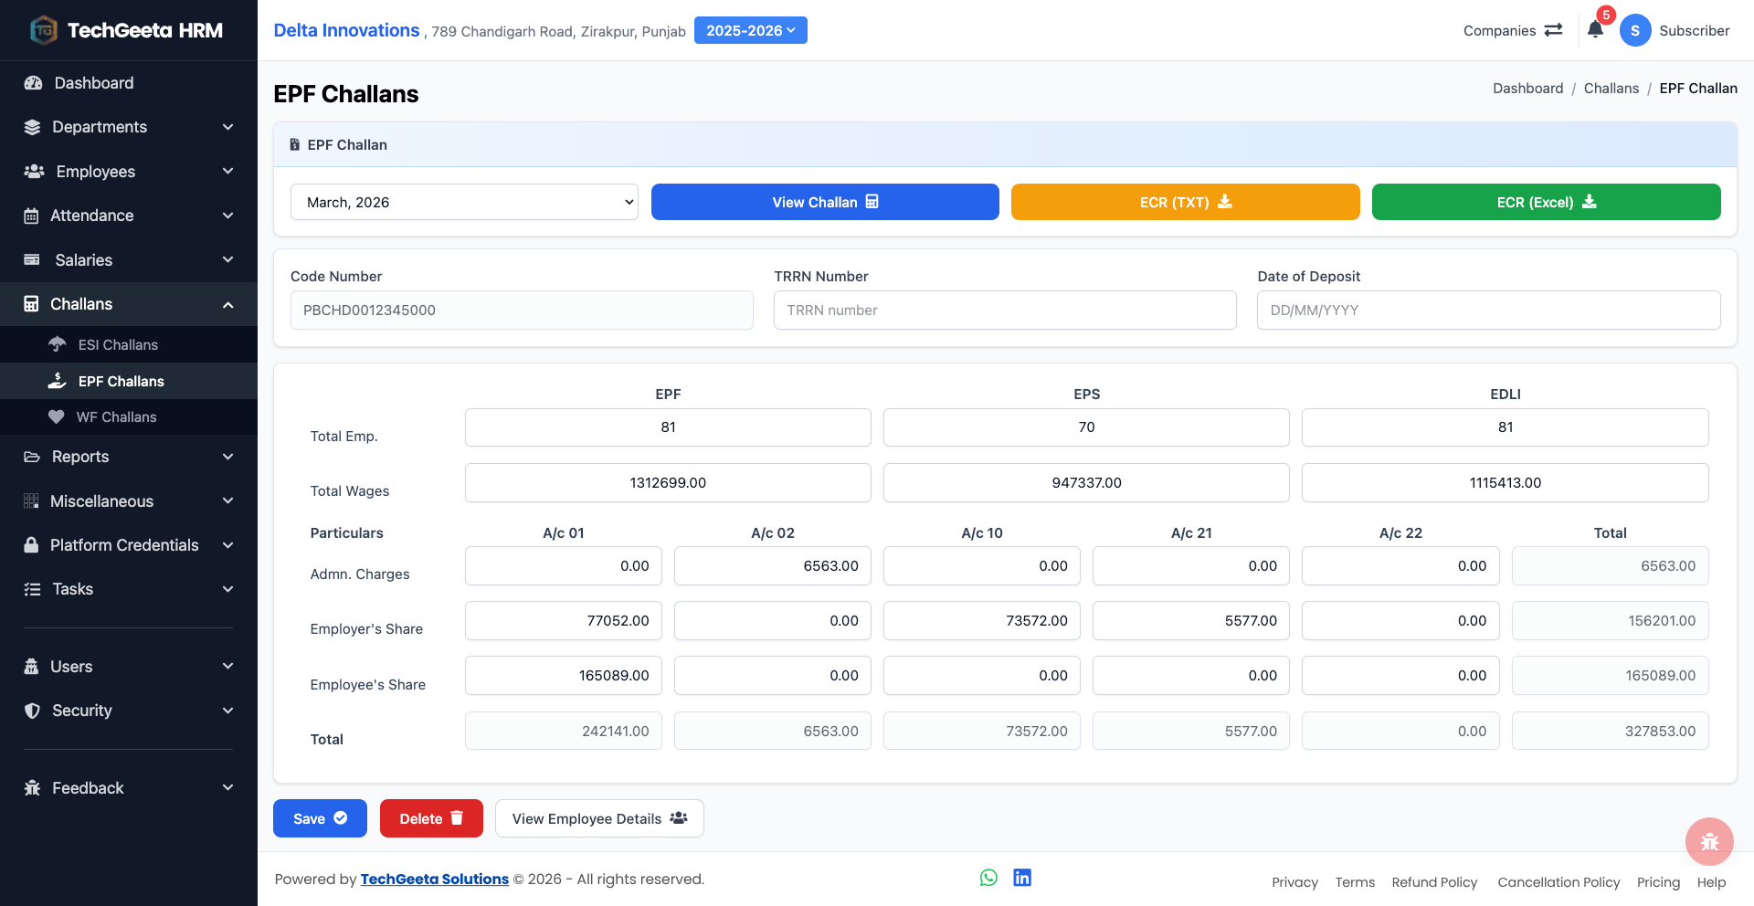Screen dimensions: 1754x906
Task: Delete the EPF challan
Action: pos(431,818)
